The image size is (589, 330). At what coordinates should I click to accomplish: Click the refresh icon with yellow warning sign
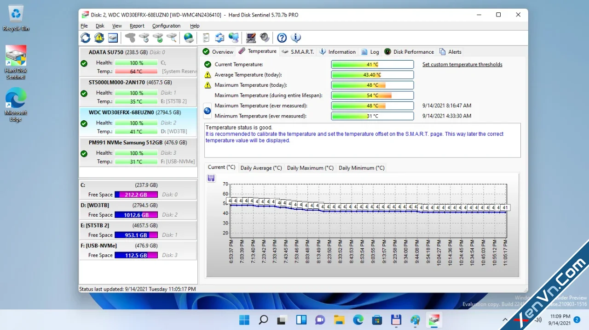tap(99, 38)
